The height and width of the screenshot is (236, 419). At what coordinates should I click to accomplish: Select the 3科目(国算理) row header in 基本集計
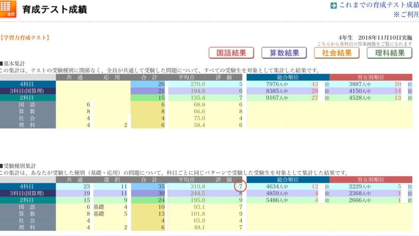[28, 91]
